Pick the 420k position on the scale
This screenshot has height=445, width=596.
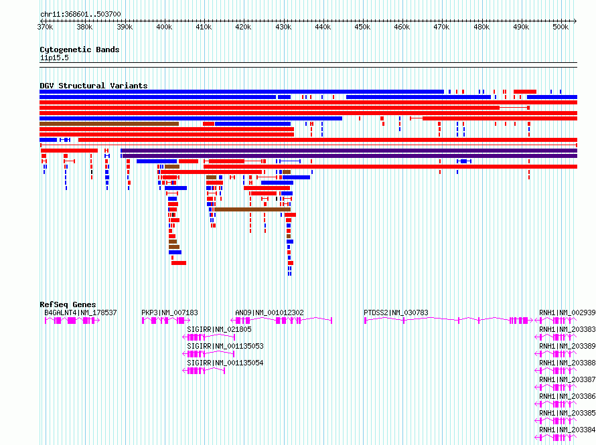243,27
